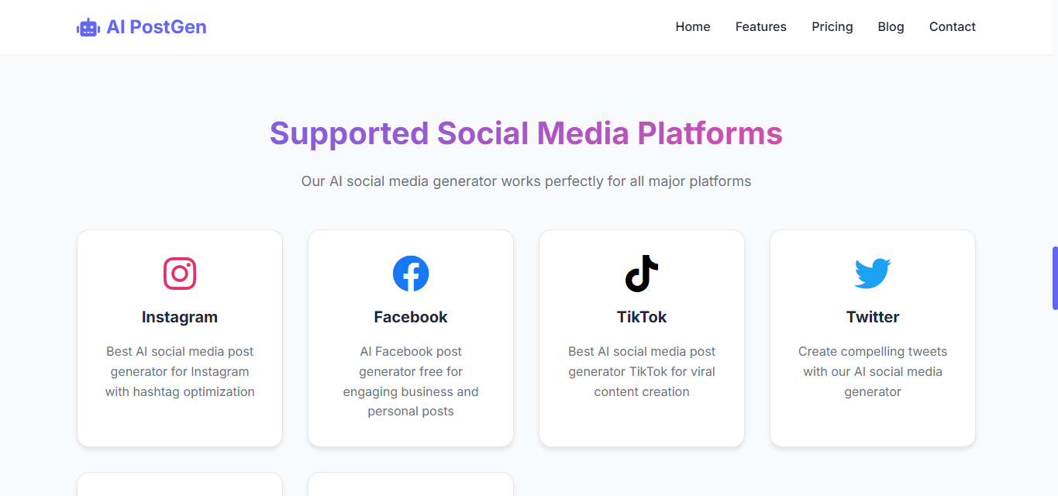
Task: Click the Instagram hashtag optimization description
Action: 180,372
